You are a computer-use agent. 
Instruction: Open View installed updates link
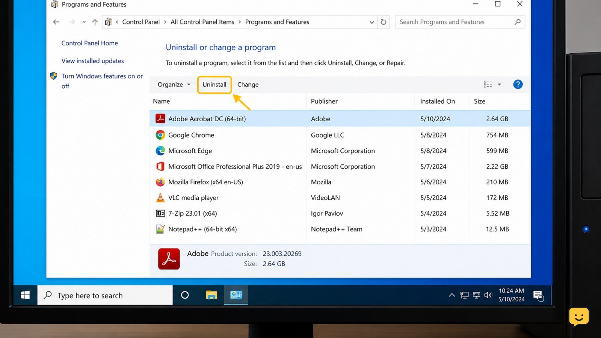pos(93,61)
